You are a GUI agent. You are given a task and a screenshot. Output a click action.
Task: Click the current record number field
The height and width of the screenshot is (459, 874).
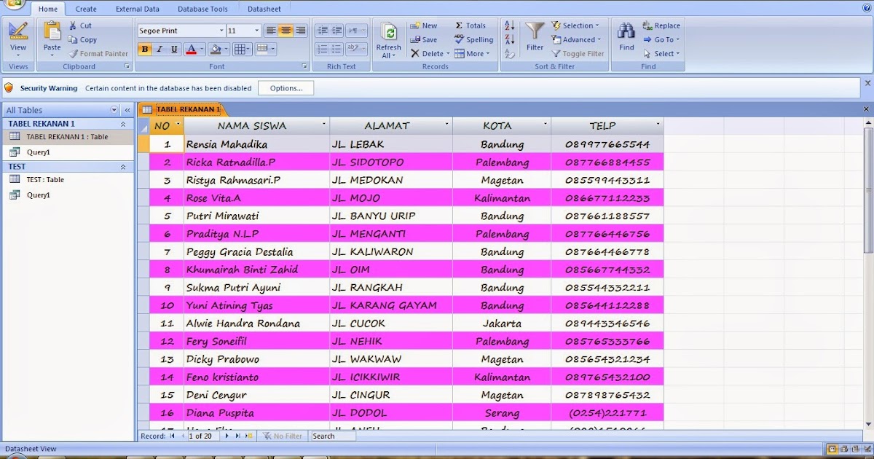tap(204, 436)
